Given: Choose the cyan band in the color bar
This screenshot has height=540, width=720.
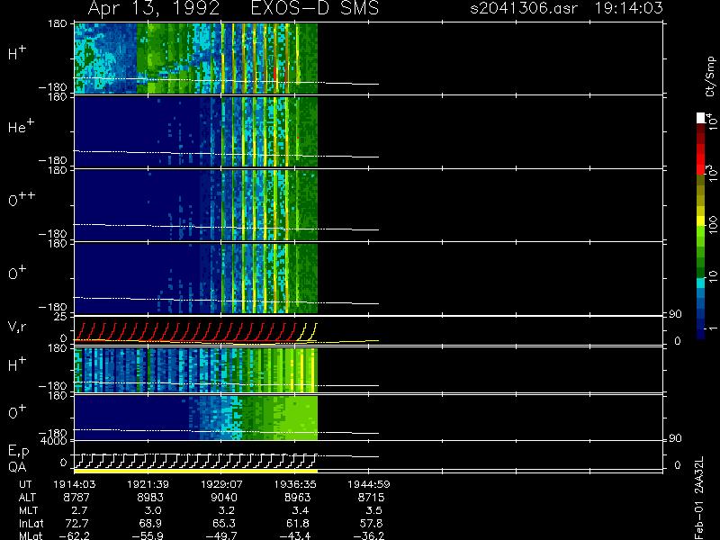Looking at the screenshot, I should 701,283.
